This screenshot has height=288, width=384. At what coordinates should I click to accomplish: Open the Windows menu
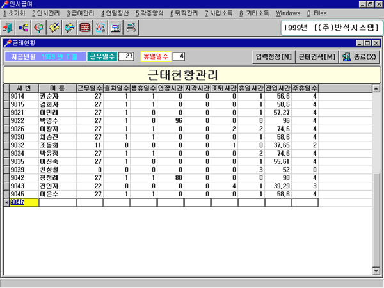click(288, 13)
